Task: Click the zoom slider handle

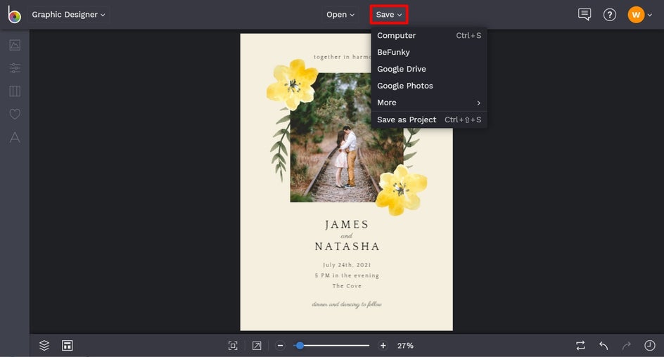Action: tap(300, 346)
